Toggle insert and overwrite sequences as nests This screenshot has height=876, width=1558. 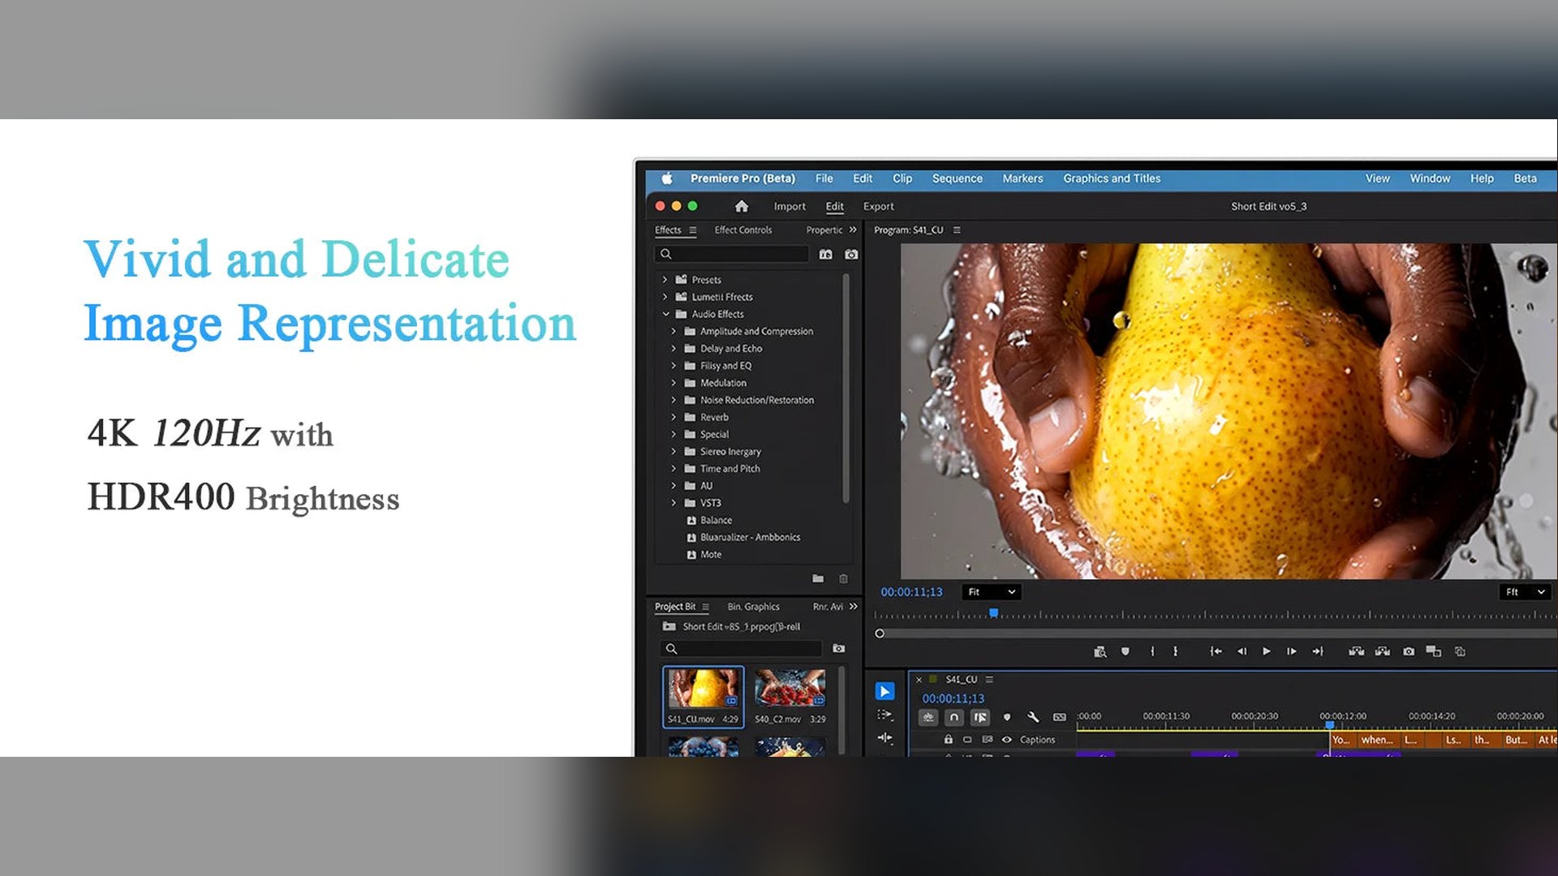coord(928,717)
